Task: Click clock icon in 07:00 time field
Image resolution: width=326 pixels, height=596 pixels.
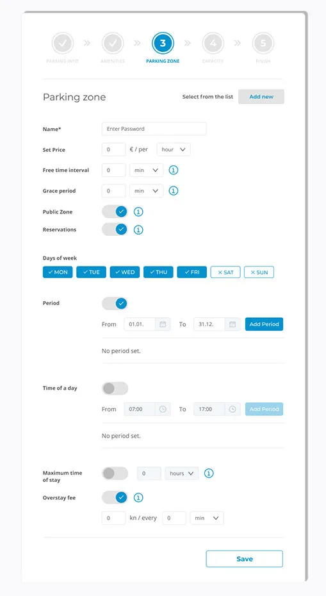Action: coord(163,410)
